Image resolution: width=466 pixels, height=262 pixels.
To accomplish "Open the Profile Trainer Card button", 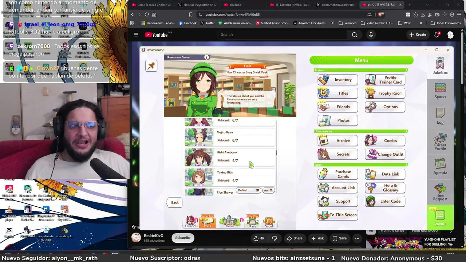I will (x=385, y=80).
